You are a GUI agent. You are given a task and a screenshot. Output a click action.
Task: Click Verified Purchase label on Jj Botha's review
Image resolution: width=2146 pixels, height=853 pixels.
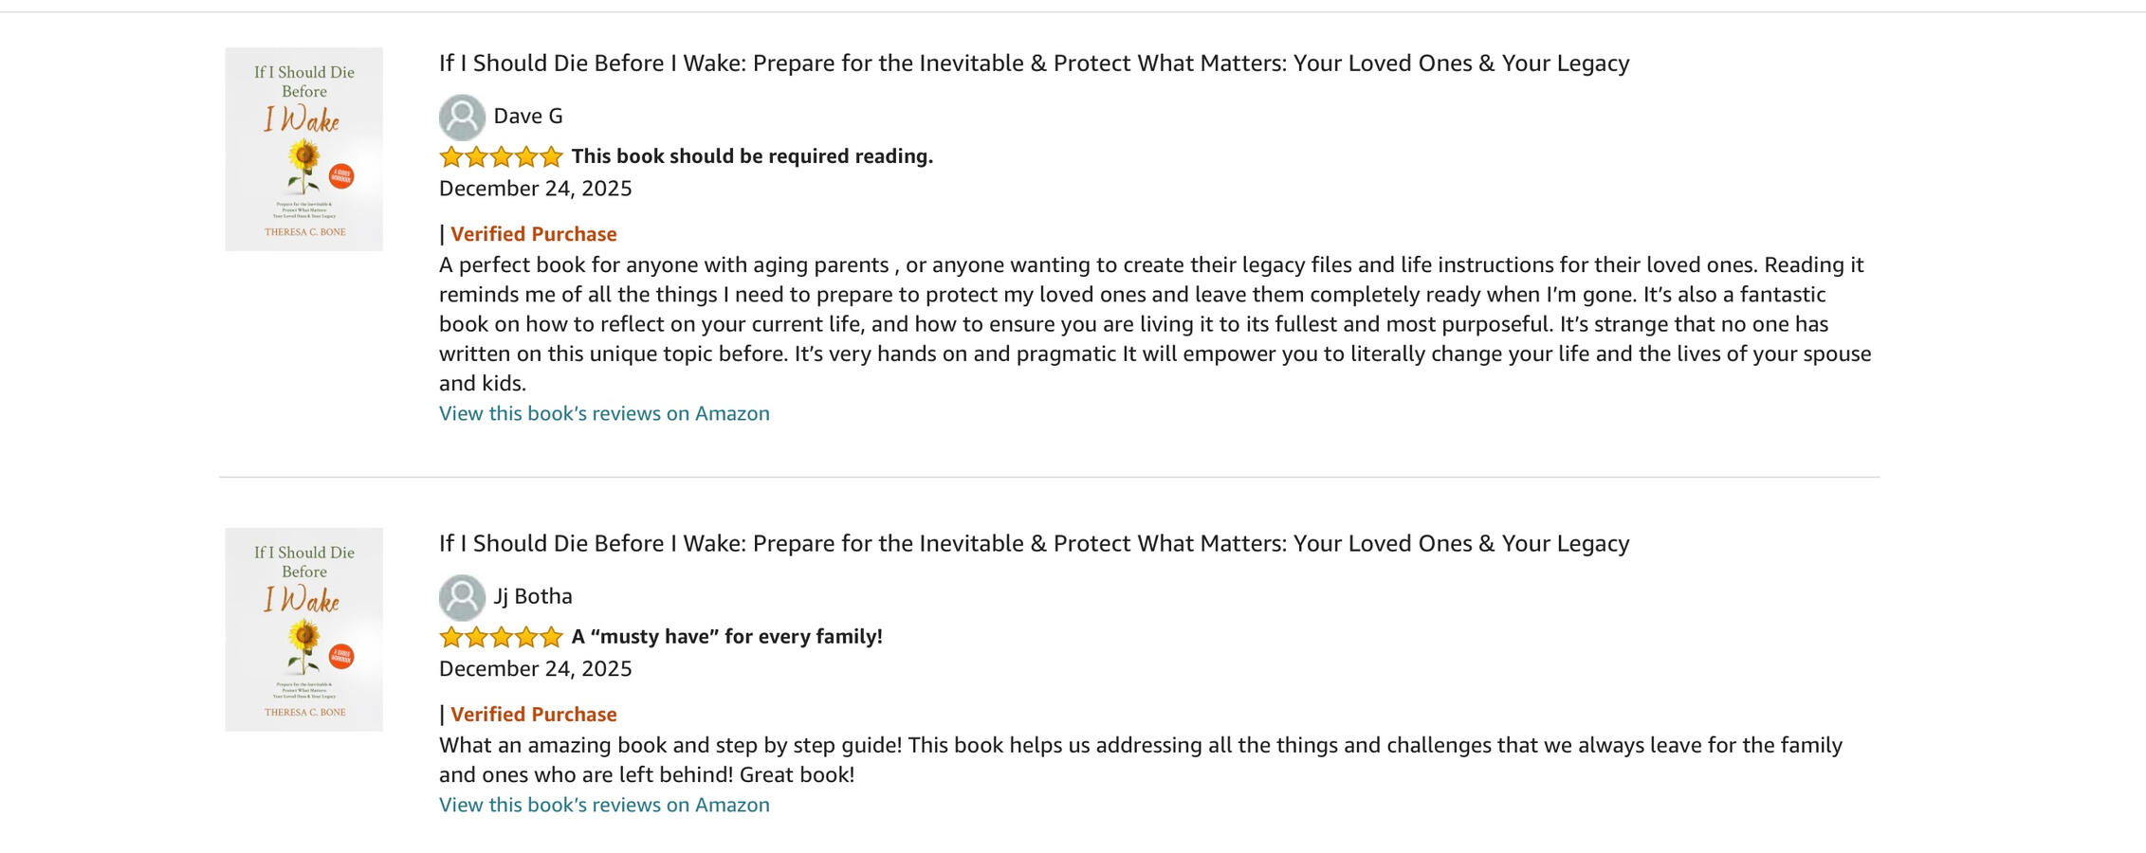pos(533,715)
